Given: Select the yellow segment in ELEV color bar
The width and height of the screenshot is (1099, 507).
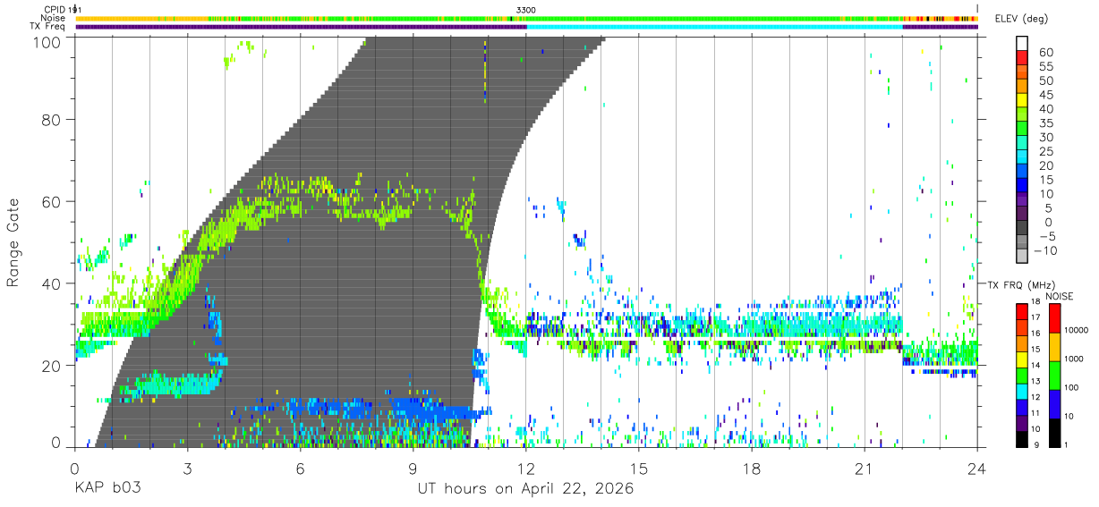Looking at the screenshot, I should 1021,100.
